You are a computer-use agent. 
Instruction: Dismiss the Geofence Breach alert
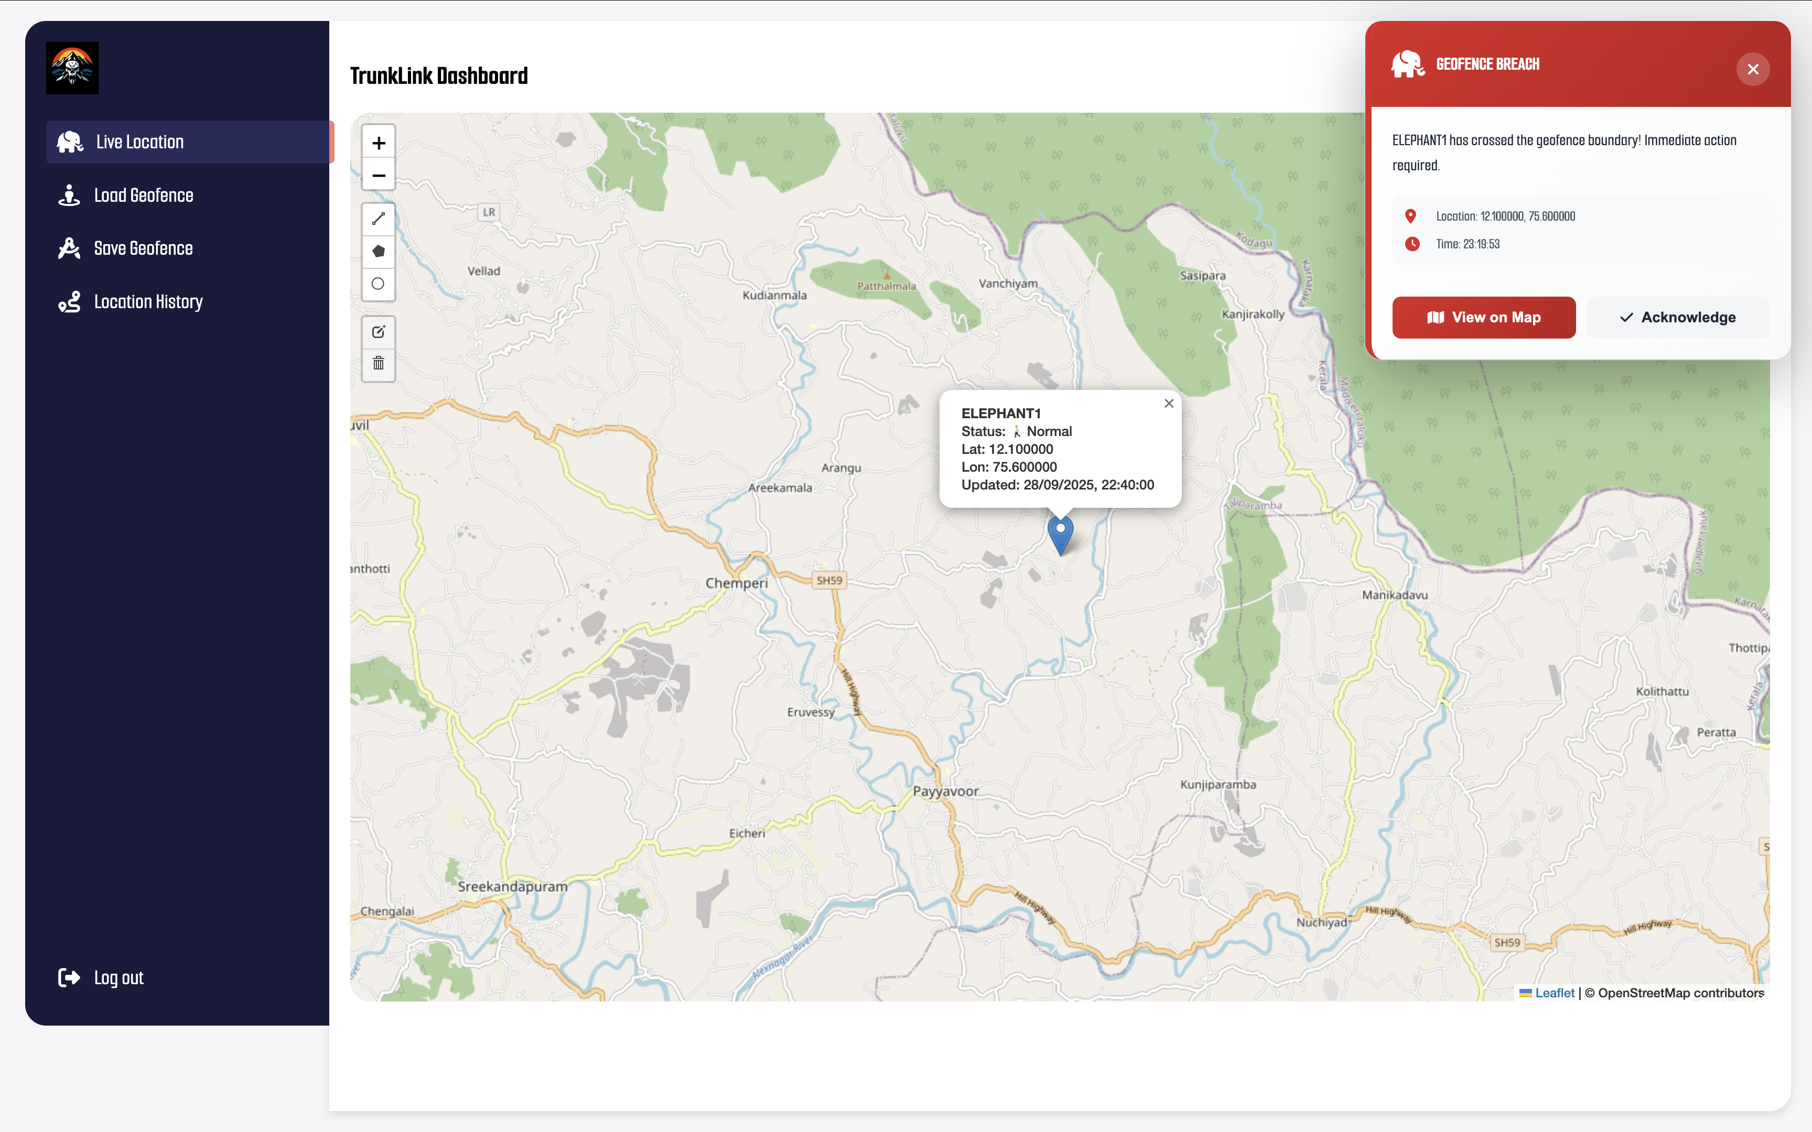point(1753,69)
